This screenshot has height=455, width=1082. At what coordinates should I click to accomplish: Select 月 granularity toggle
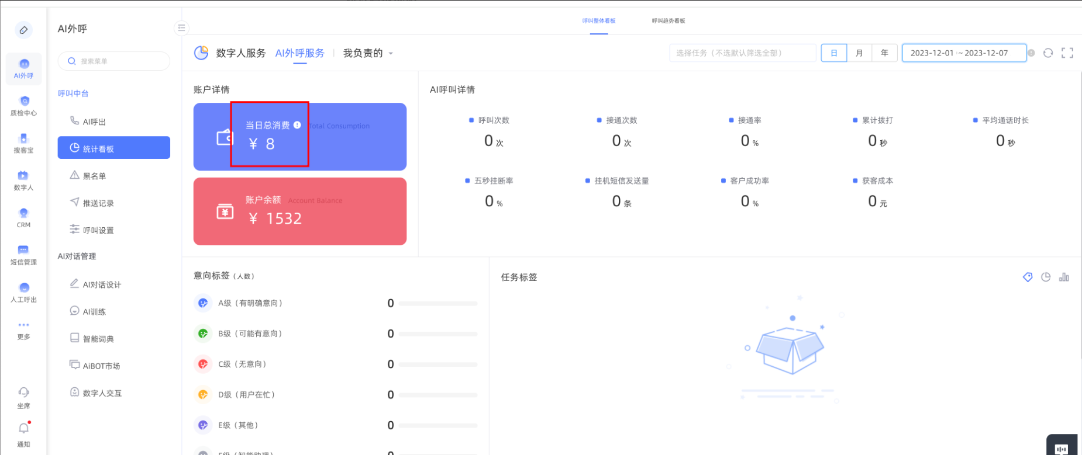point(859,53)
